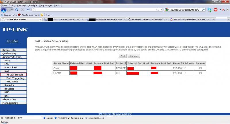This screenshot has height=124, width=230.
Task: Click the page identity icon in URL bar
Action: click(x=34, y=10)
